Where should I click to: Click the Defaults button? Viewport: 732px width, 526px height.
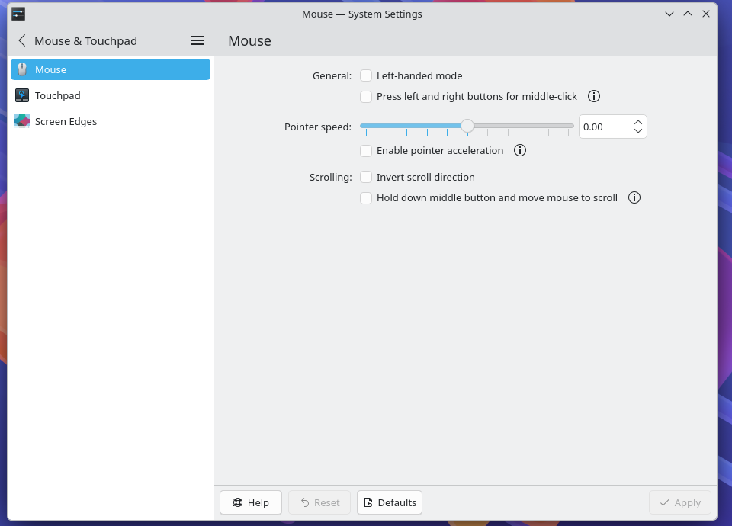390,502
